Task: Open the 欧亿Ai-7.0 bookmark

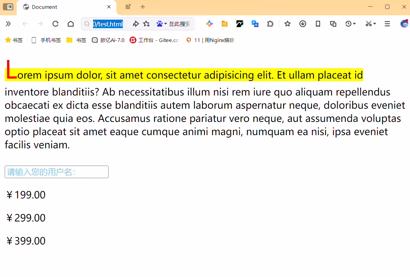Action: (108, 40)
